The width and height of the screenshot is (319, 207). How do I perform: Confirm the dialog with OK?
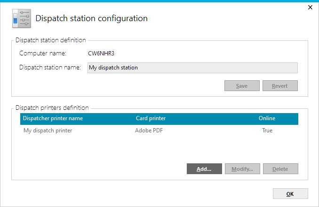pyautogui.click(x=290, y=194)
